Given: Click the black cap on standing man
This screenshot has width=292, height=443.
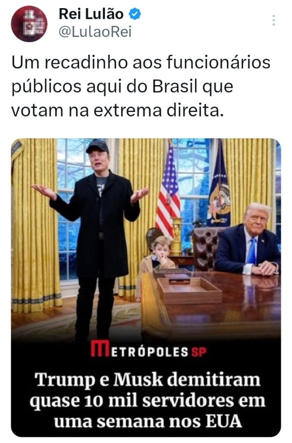Looking at the screenshot, I should 97,146.
